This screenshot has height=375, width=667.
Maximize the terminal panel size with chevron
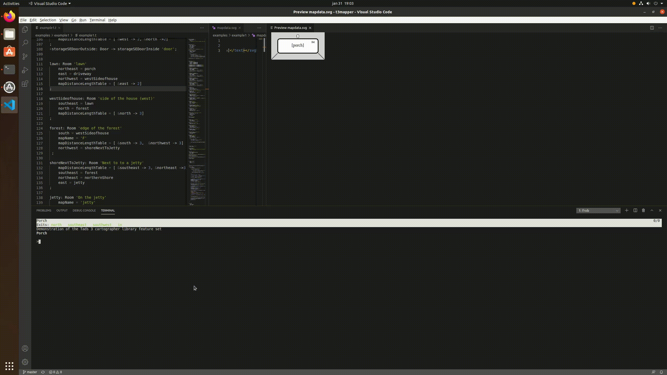pos(652,210)
